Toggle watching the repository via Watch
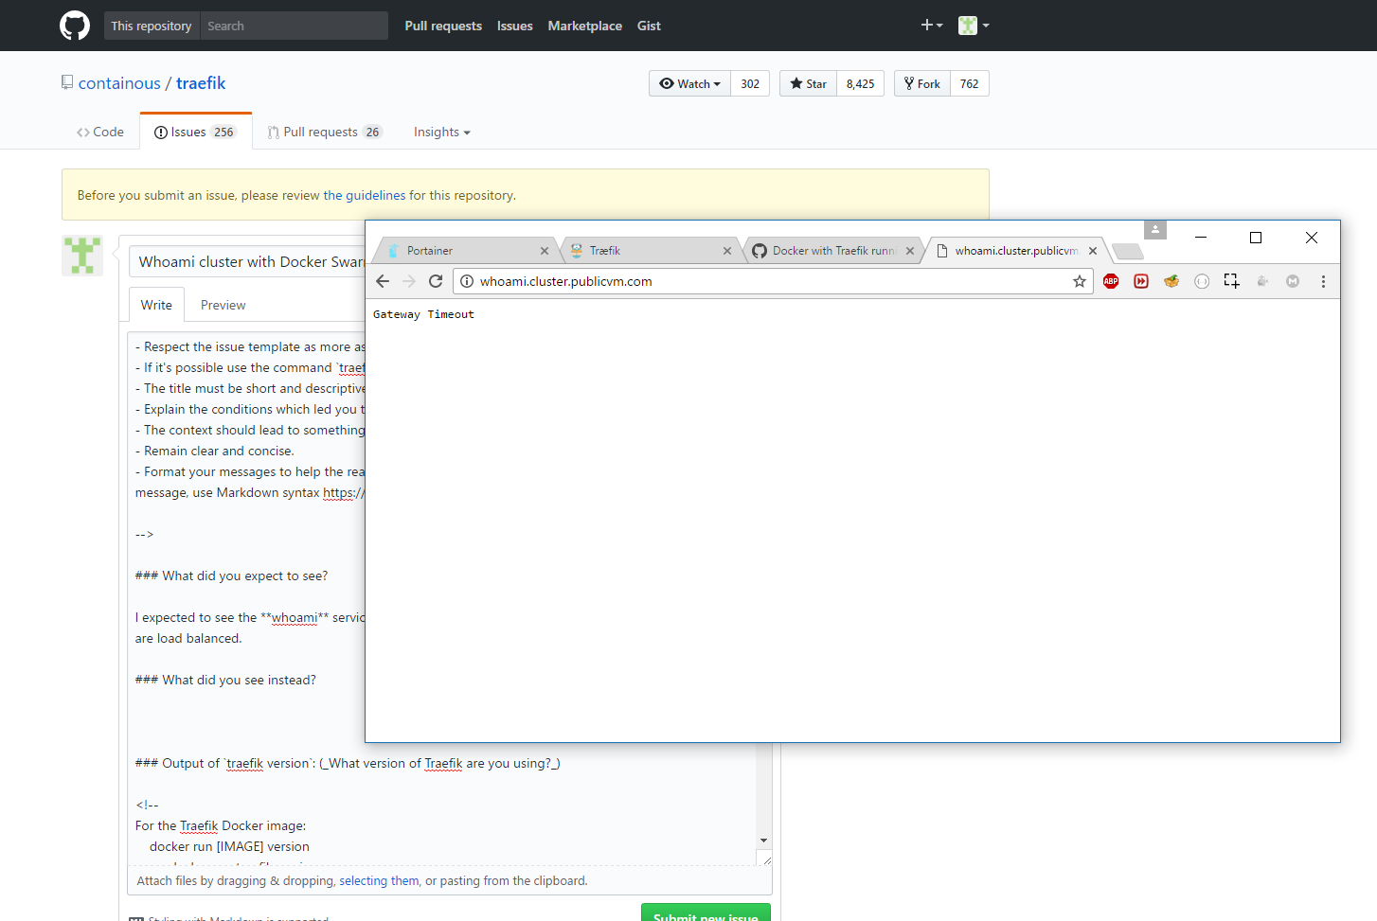Screen dimensions: 1377x921 pyautogui.click(x=689, y=83)
